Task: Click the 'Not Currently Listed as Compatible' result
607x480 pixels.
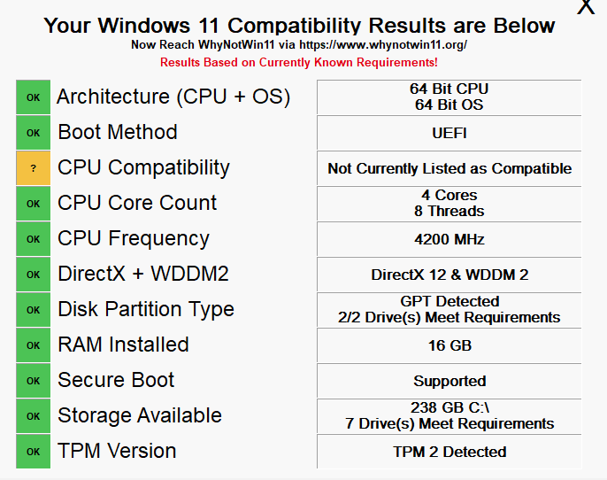Action: point(449,168)
